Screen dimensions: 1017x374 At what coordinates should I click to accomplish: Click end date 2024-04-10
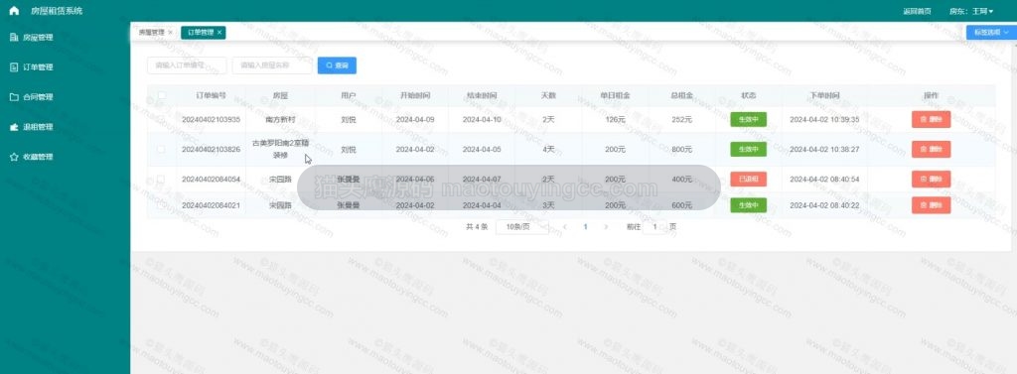pyautogui.click(x=482, y=119)
